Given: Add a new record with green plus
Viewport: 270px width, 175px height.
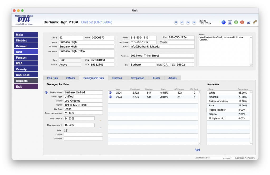Looking at the screenshot, I should tap(236, 22).
